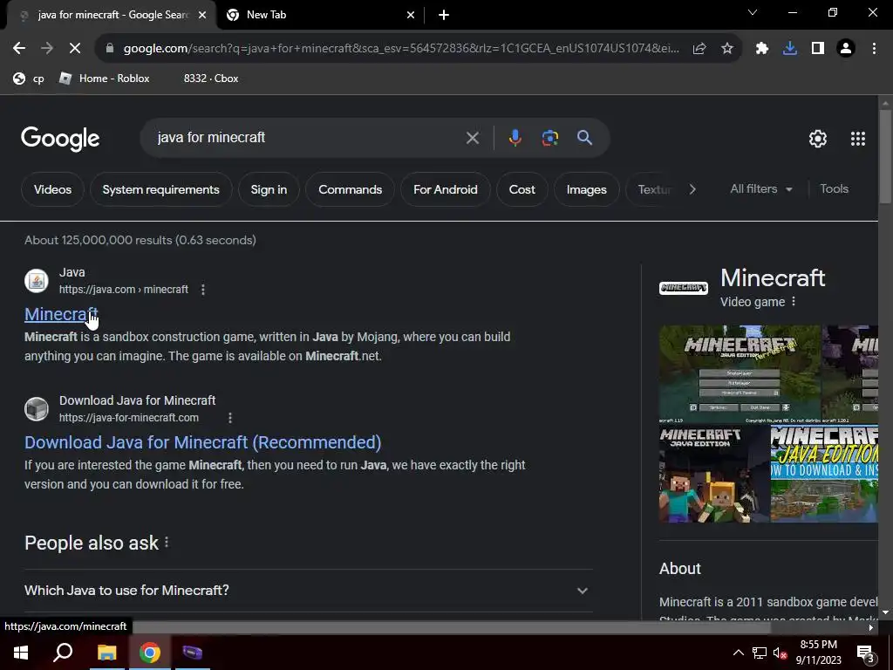This screenshot has width=893, height=670.
Task: Filter results by Images
Action: [x=587, y=189]
